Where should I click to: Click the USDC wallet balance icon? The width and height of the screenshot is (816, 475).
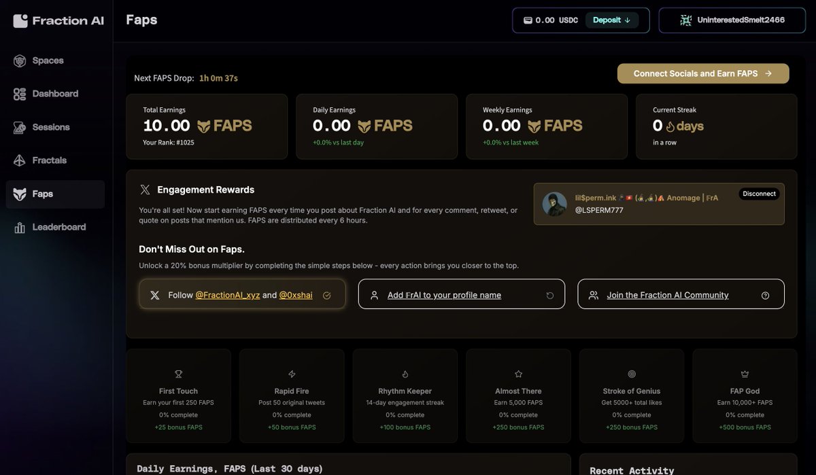tap(528, 20)
